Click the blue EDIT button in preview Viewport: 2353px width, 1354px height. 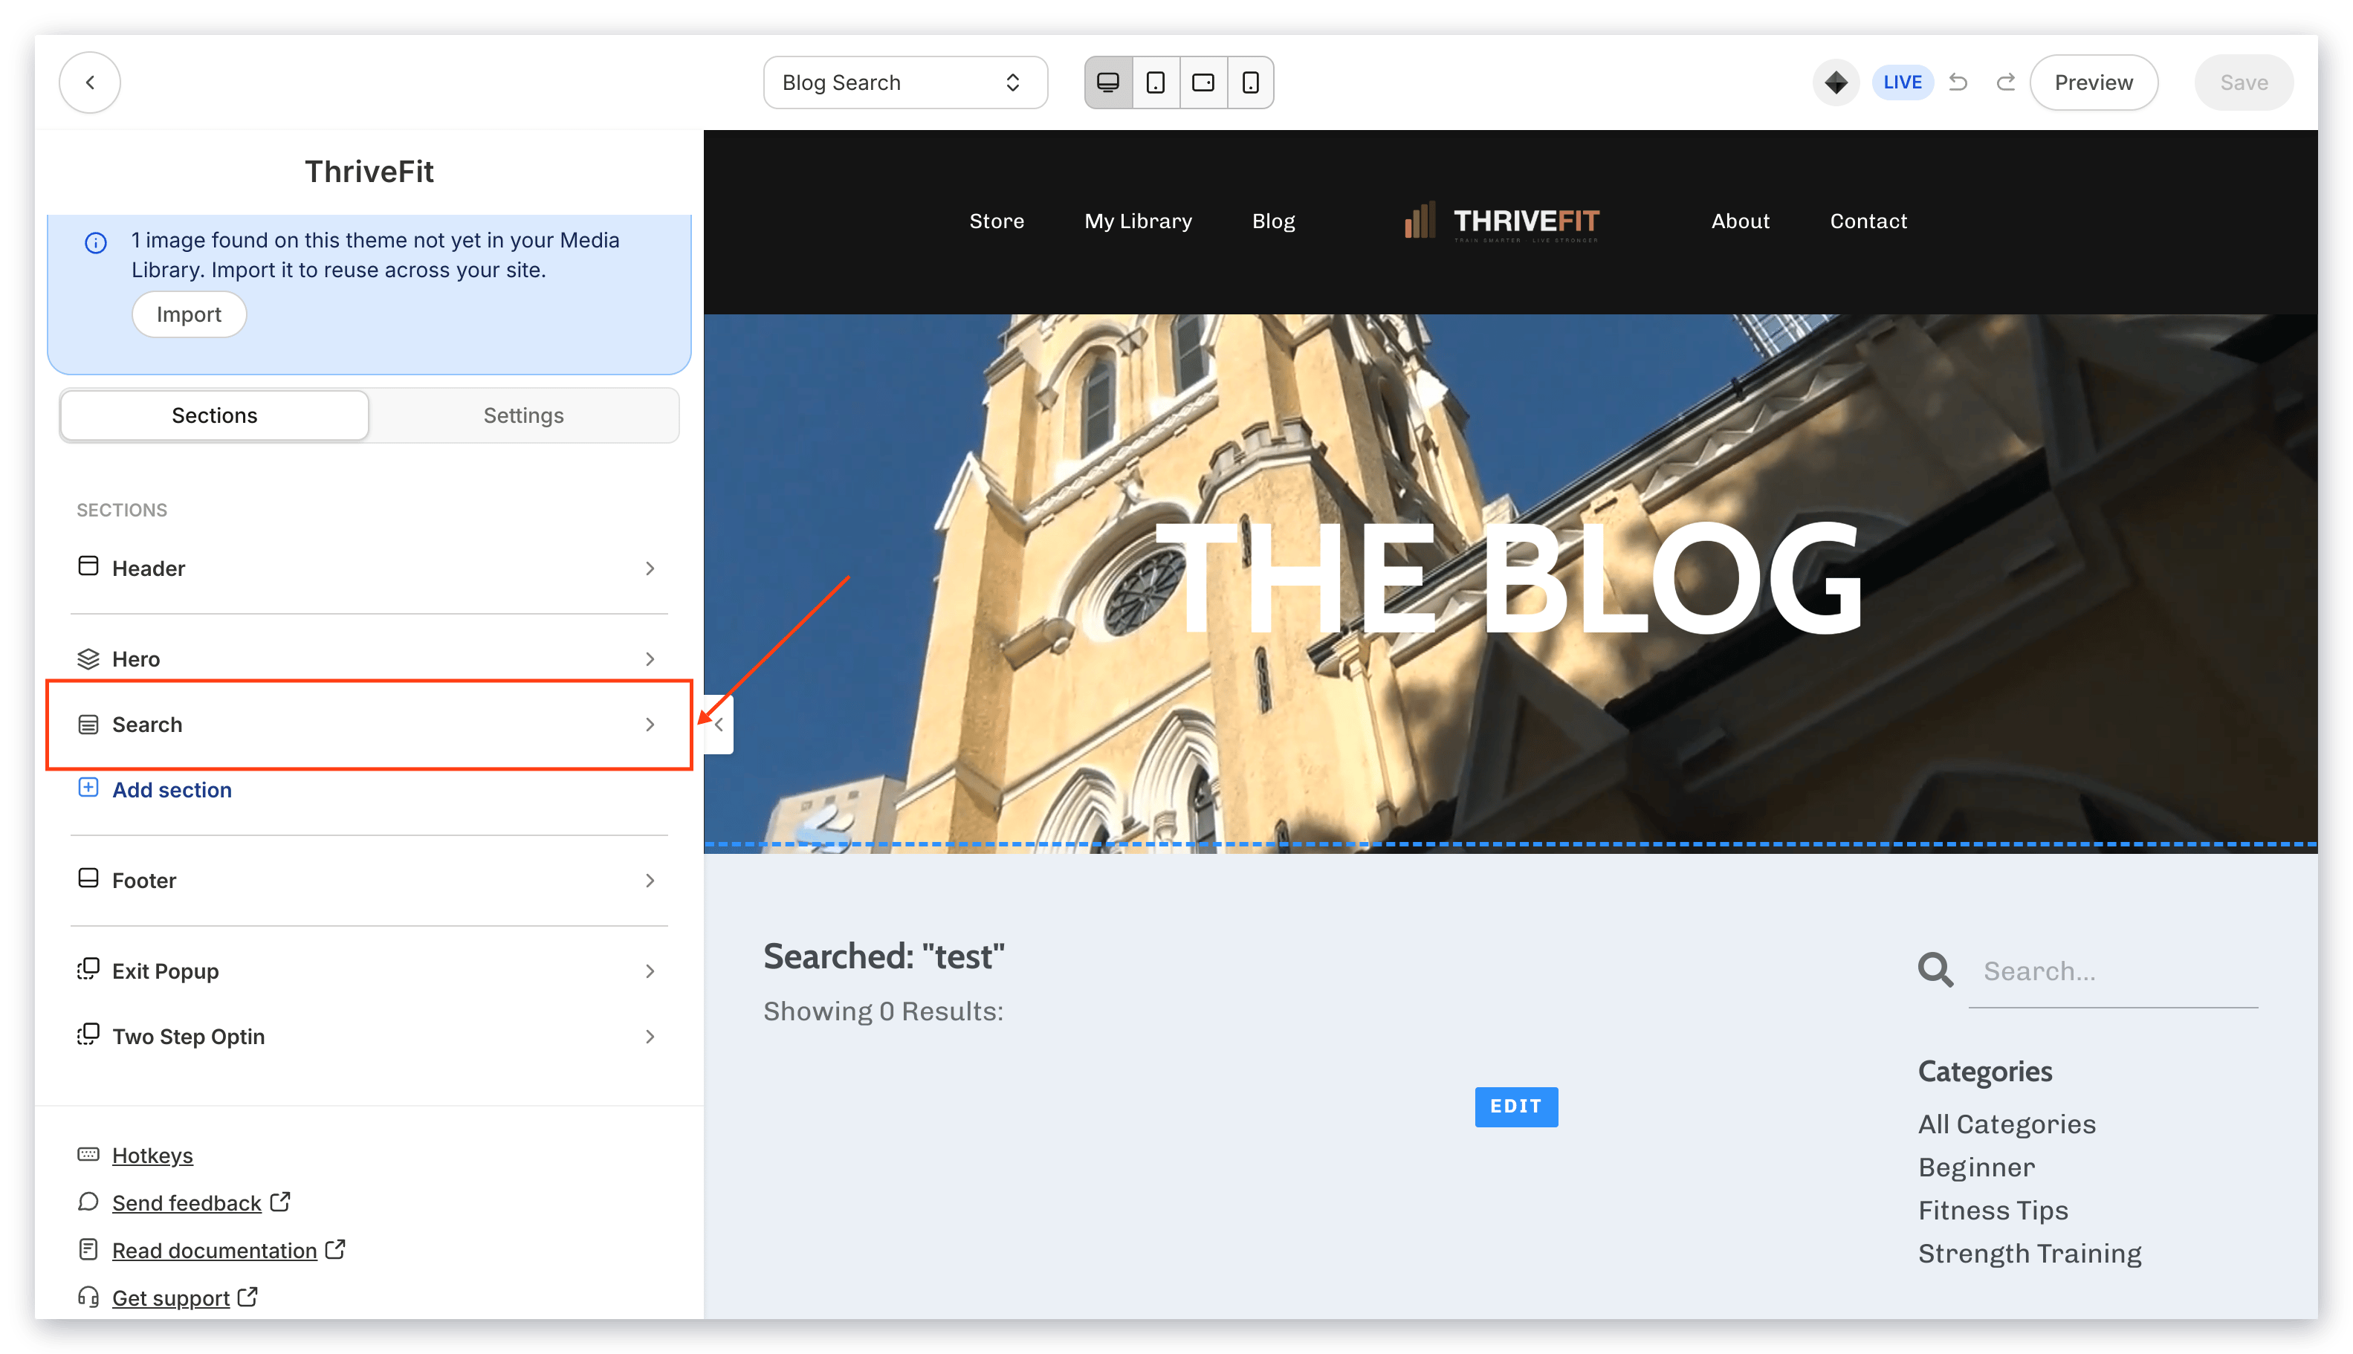tap(1515, 1106)
